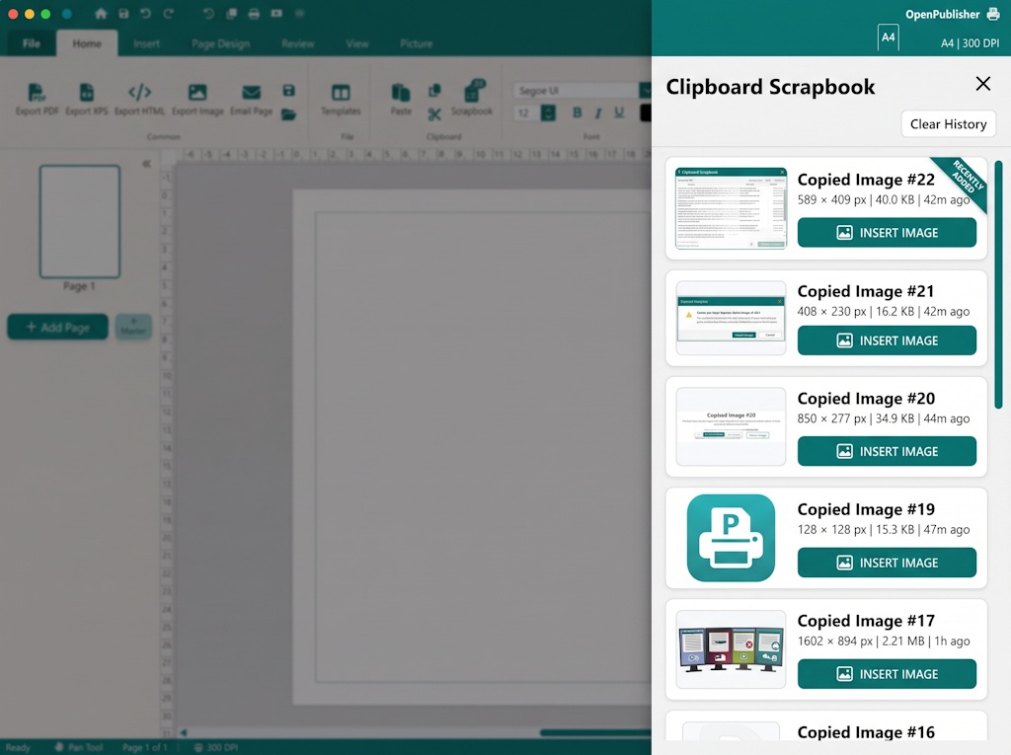Click the save disk icon in Common group
This screenshot has width=1011, height=755.
pyautogui.click(x=289, y=90)
